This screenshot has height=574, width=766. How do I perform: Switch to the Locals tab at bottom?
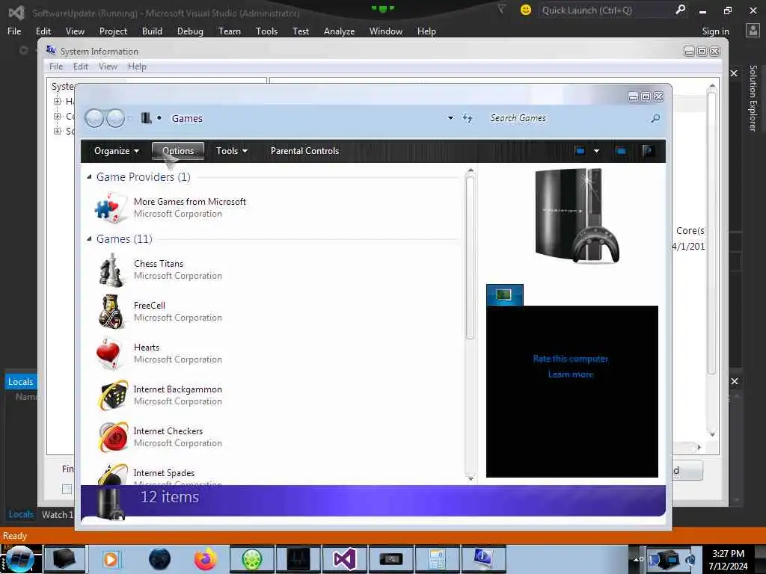point(21,514)
